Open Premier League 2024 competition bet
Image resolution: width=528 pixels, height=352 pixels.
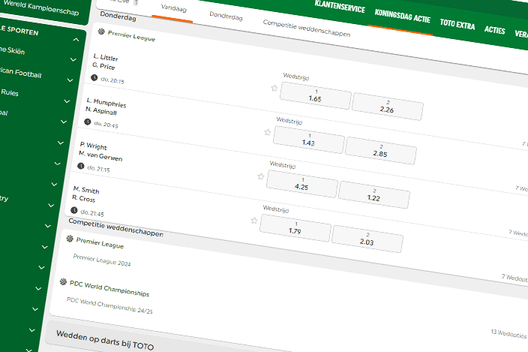pos(102,260)
